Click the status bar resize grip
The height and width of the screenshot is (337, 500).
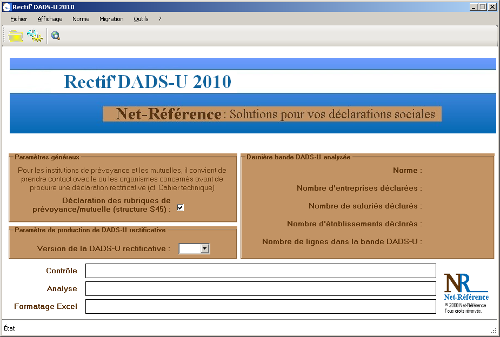tap(494, 330)
